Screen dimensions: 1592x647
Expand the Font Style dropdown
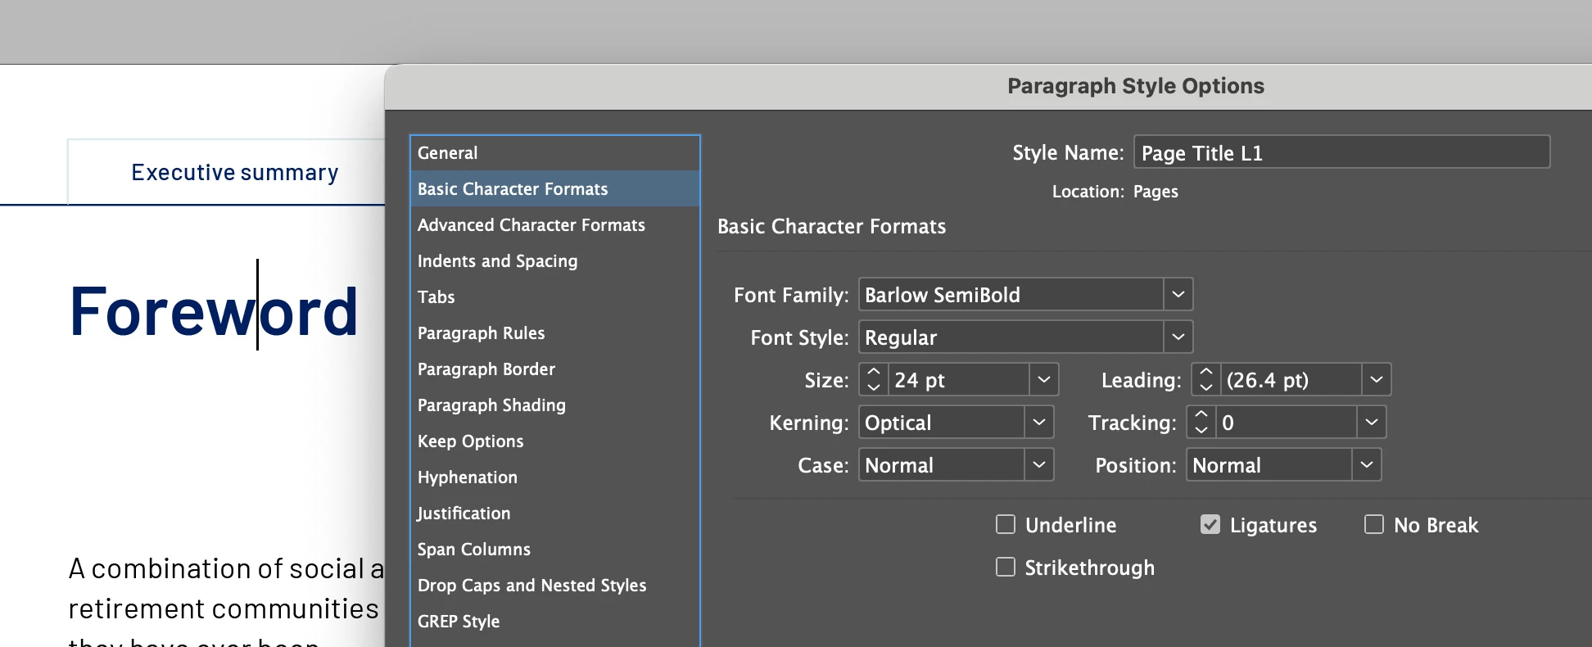[x=1178, y=337]
